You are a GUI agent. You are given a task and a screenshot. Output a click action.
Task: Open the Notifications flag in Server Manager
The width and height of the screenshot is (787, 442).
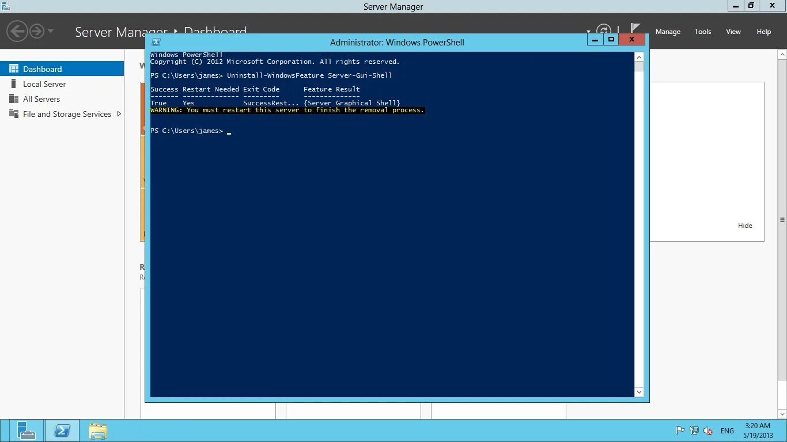coord(635,29)
